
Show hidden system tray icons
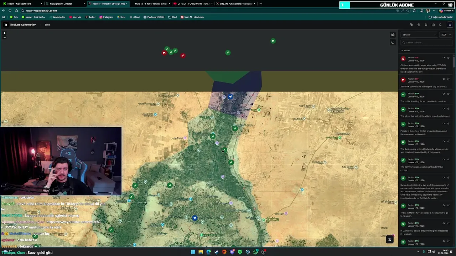click(x=418, y=252)
